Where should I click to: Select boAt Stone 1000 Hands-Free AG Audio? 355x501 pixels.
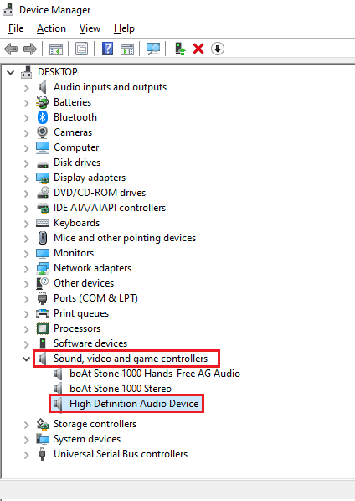(155, 374)
